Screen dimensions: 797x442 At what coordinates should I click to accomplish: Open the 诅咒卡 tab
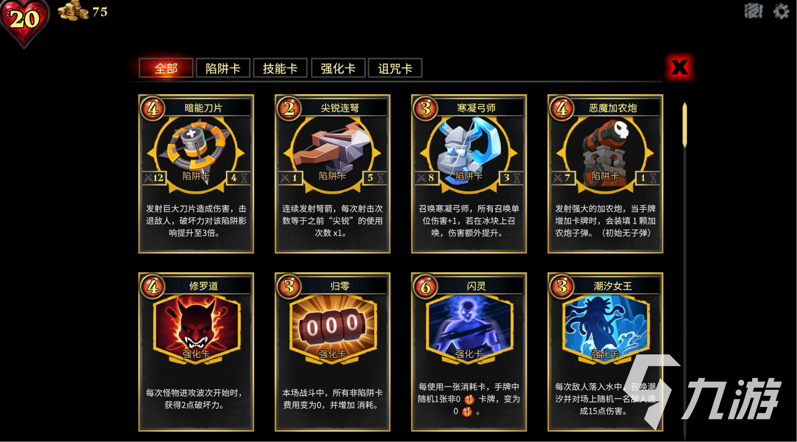click(395, 68)
